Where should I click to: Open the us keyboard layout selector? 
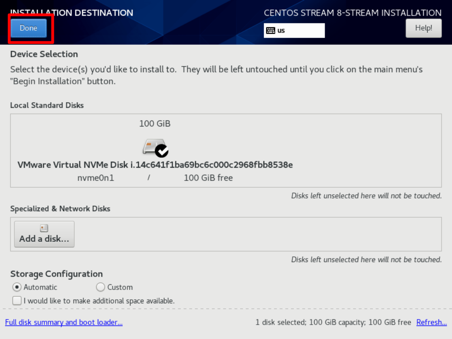tap(294, 30)
